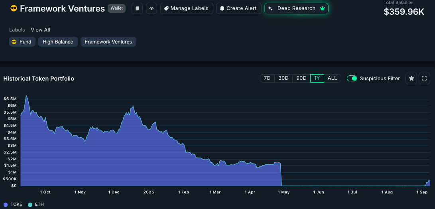Image resolution: width=435 pixels, height=209 pixels.
Task: Click the tag icon in Manage Labels
Action: pyautogui.click(x=166, y=8)
